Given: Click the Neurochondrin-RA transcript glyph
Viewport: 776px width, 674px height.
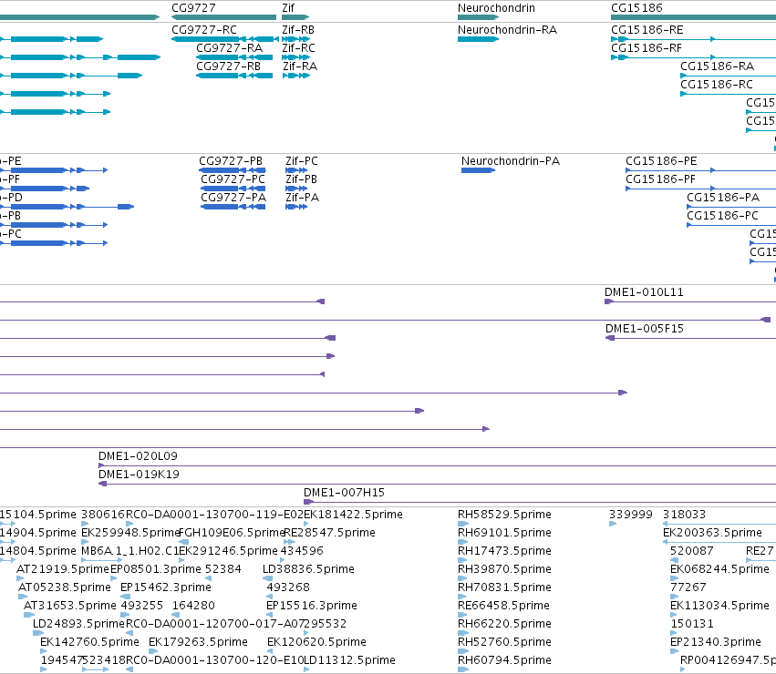Looking at the screenshot, I should (478, 39).
